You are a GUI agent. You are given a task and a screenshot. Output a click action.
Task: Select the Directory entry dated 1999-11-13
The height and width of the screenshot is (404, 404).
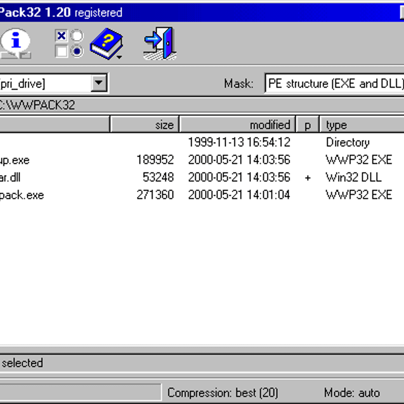pos(239,142)
